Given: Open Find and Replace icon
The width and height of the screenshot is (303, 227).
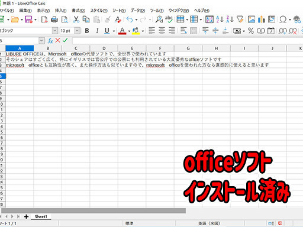Looking at the screenshot, I should [159, 20].
